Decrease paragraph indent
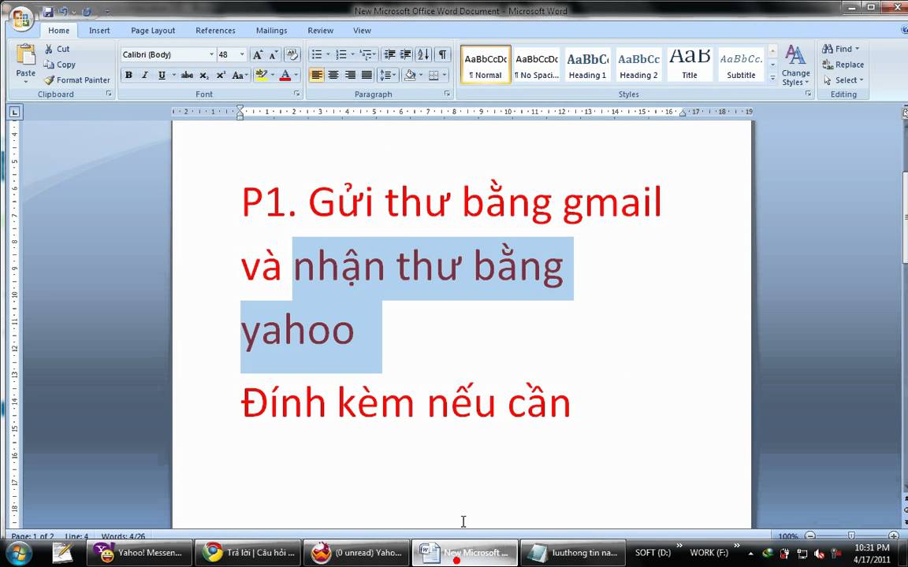The image size is (908, 567). (389, 54)
